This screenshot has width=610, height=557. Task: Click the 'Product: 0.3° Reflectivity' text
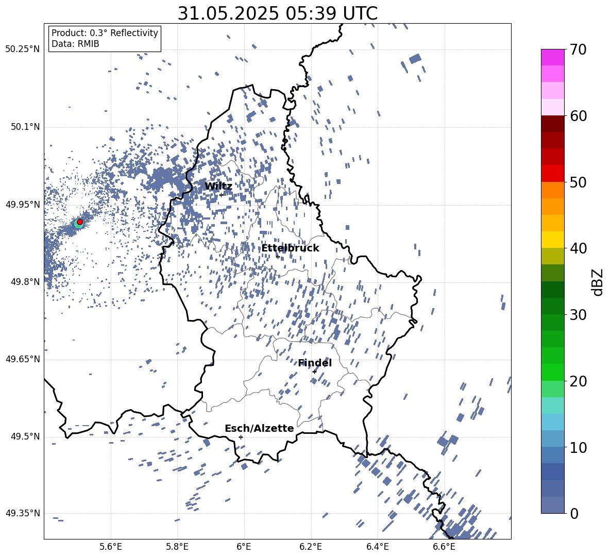(105, 33)
